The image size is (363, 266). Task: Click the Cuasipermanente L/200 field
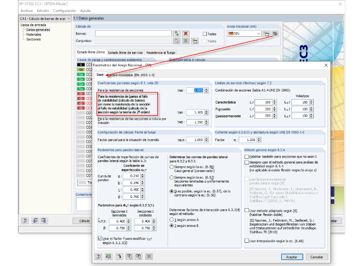pyautogui.click(x=264, y=116)
